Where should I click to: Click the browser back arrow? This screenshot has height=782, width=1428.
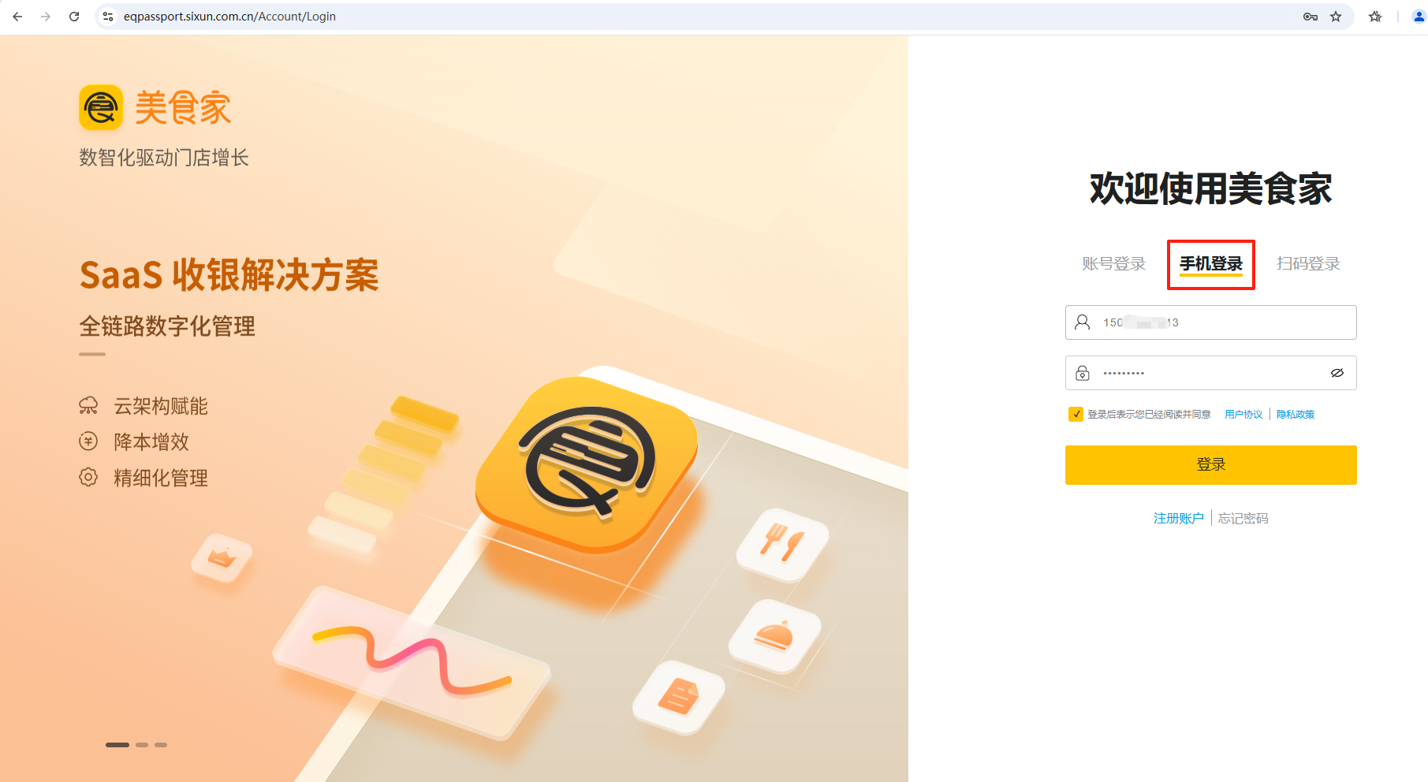[17, 17]
